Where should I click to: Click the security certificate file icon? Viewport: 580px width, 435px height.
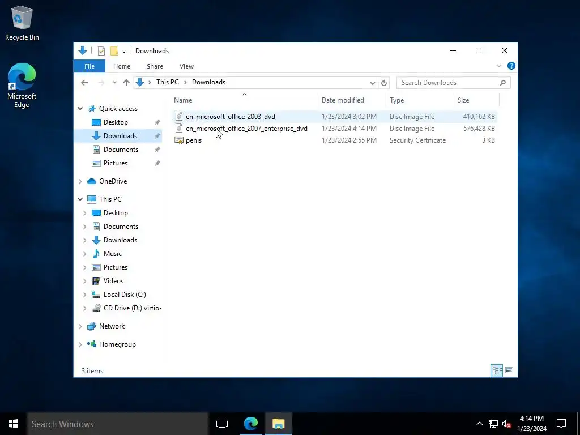(179, 140)
